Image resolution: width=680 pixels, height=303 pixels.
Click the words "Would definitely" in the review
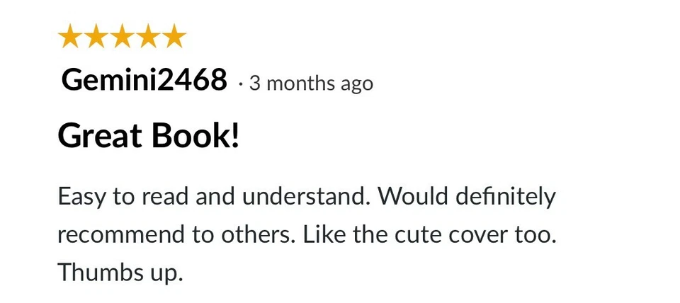[466, 196]
